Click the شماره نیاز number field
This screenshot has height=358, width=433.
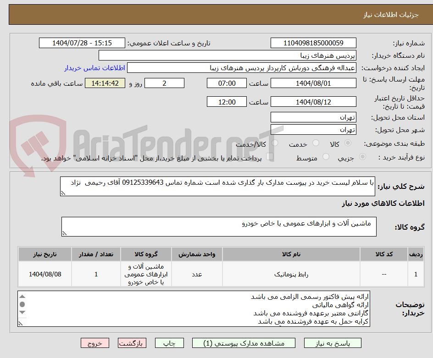coord(313,43)
